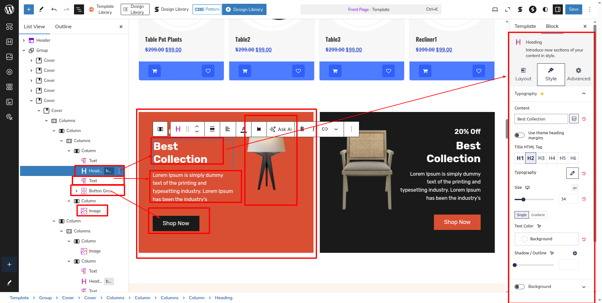
Task: Click the WordPress logo icon
Action: [x=9, y=9]
